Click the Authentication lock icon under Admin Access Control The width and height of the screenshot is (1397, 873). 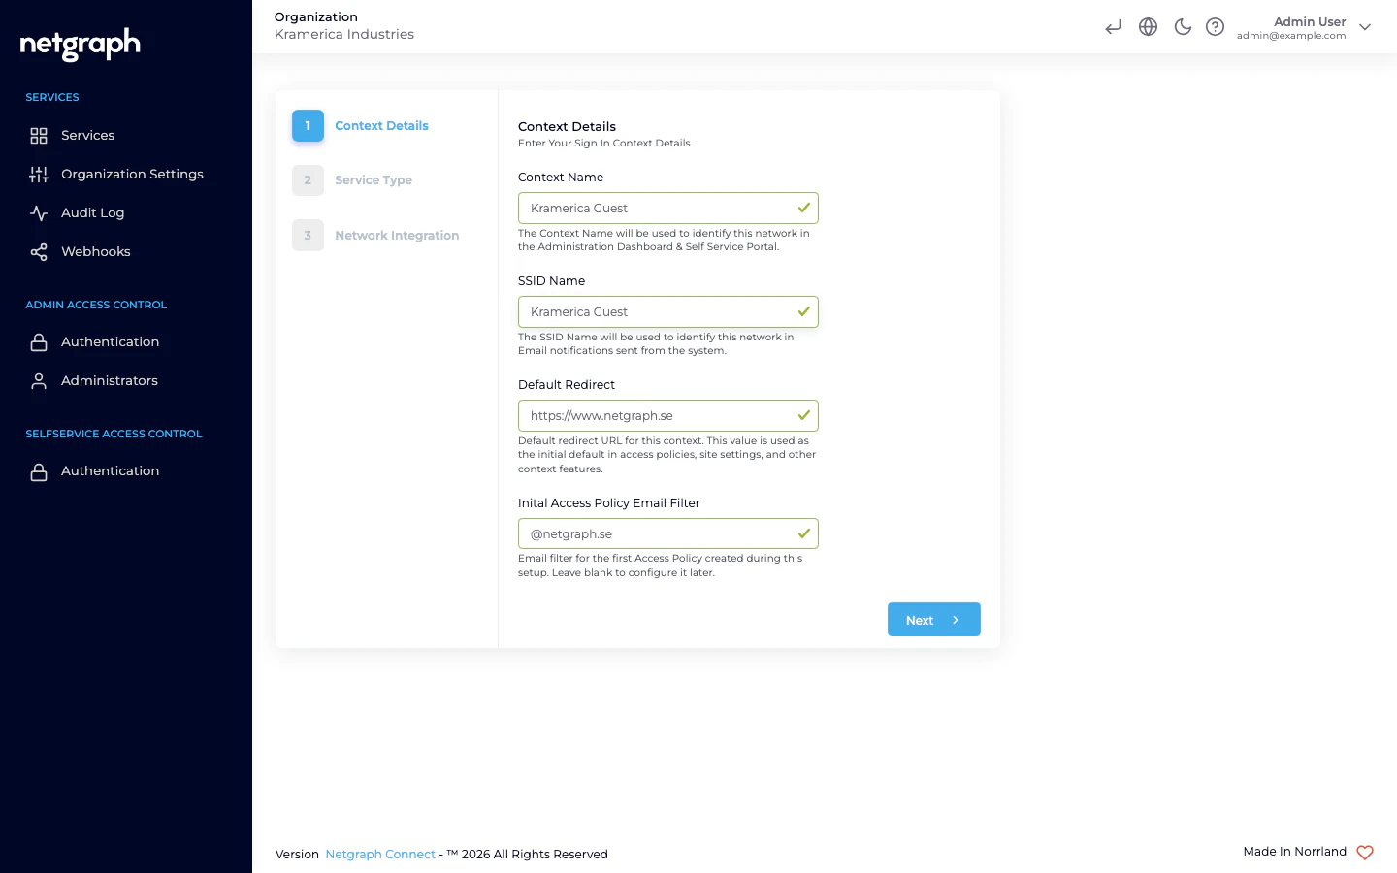39,341
